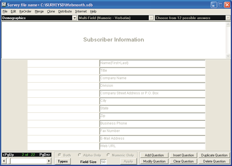Click the State field
The image size is (232, 166).
tap(153, 109)
